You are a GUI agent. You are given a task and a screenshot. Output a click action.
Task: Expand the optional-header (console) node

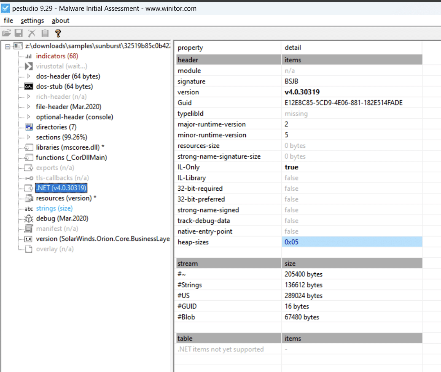[29, 117]
